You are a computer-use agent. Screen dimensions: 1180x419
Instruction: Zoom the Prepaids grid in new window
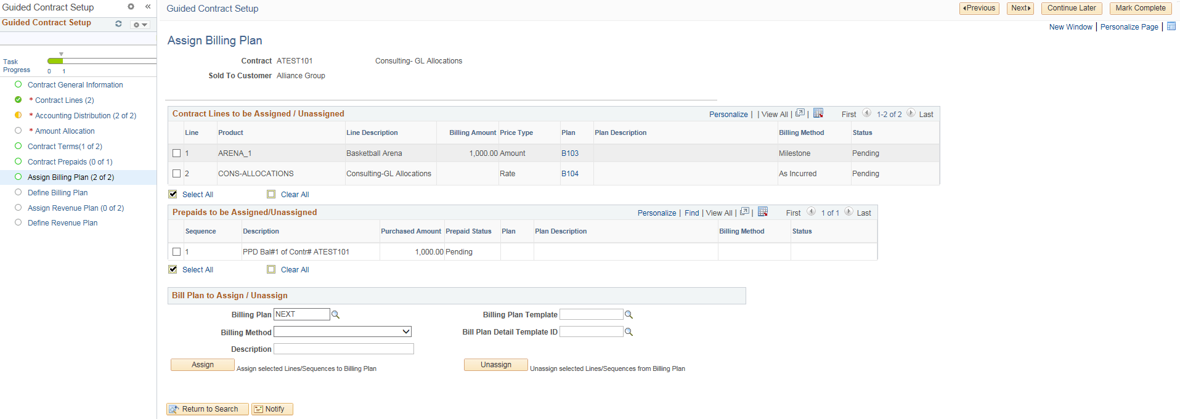click(x=744, y=212)
